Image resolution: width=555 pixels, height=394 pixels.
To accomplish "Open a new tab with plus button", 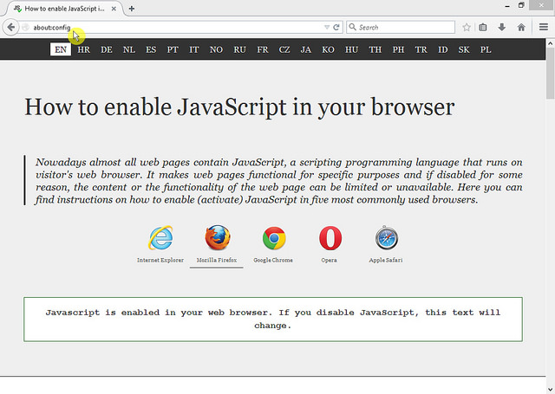I will click(x=132, y=9).
